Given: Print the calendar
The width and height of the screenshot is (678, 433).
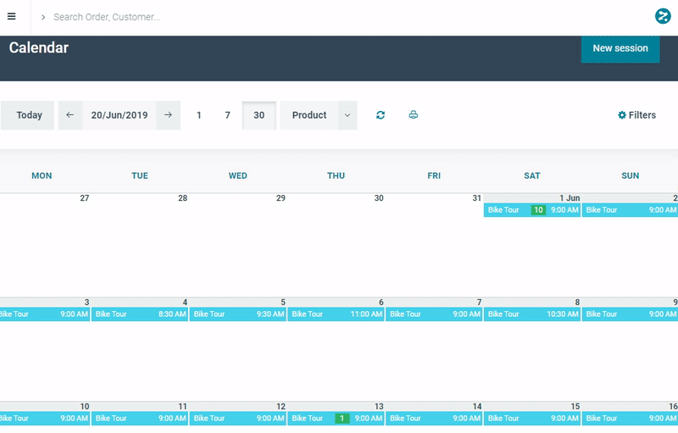Looking at the screenshot, I should [x=414, y=115].
